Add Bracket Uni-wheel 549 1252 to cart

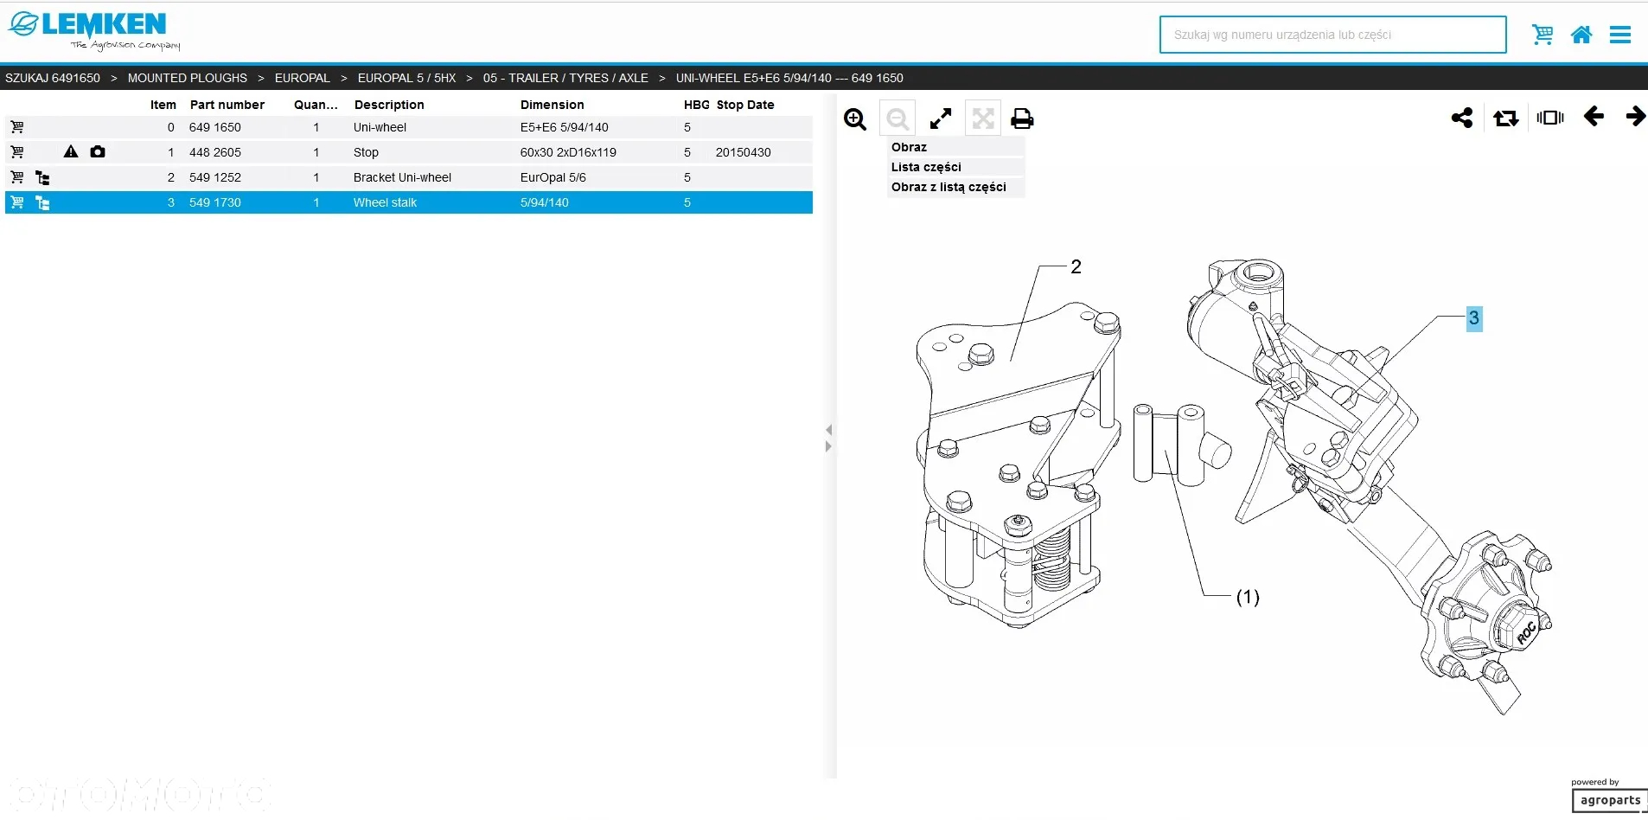[x=17, y=177]
